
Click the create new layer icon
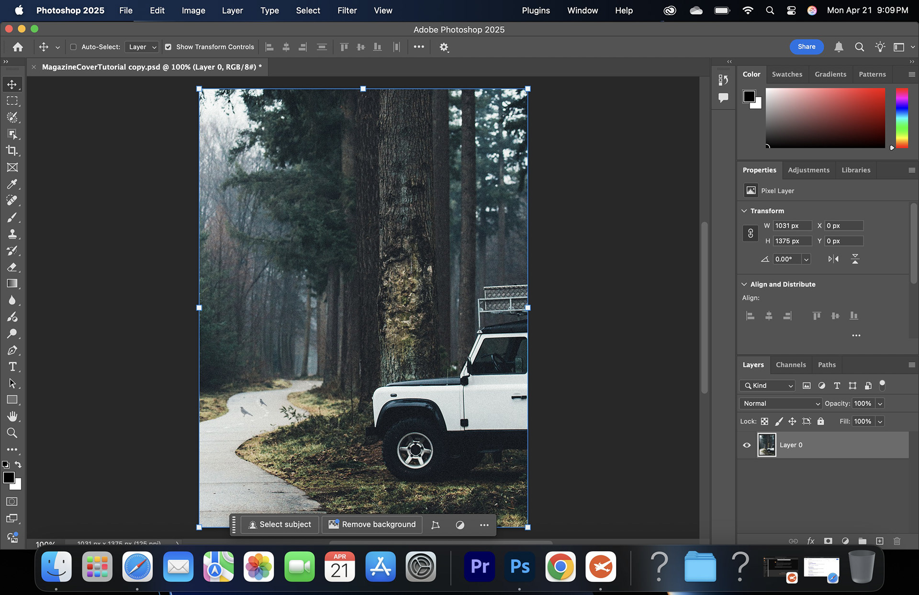880,541
